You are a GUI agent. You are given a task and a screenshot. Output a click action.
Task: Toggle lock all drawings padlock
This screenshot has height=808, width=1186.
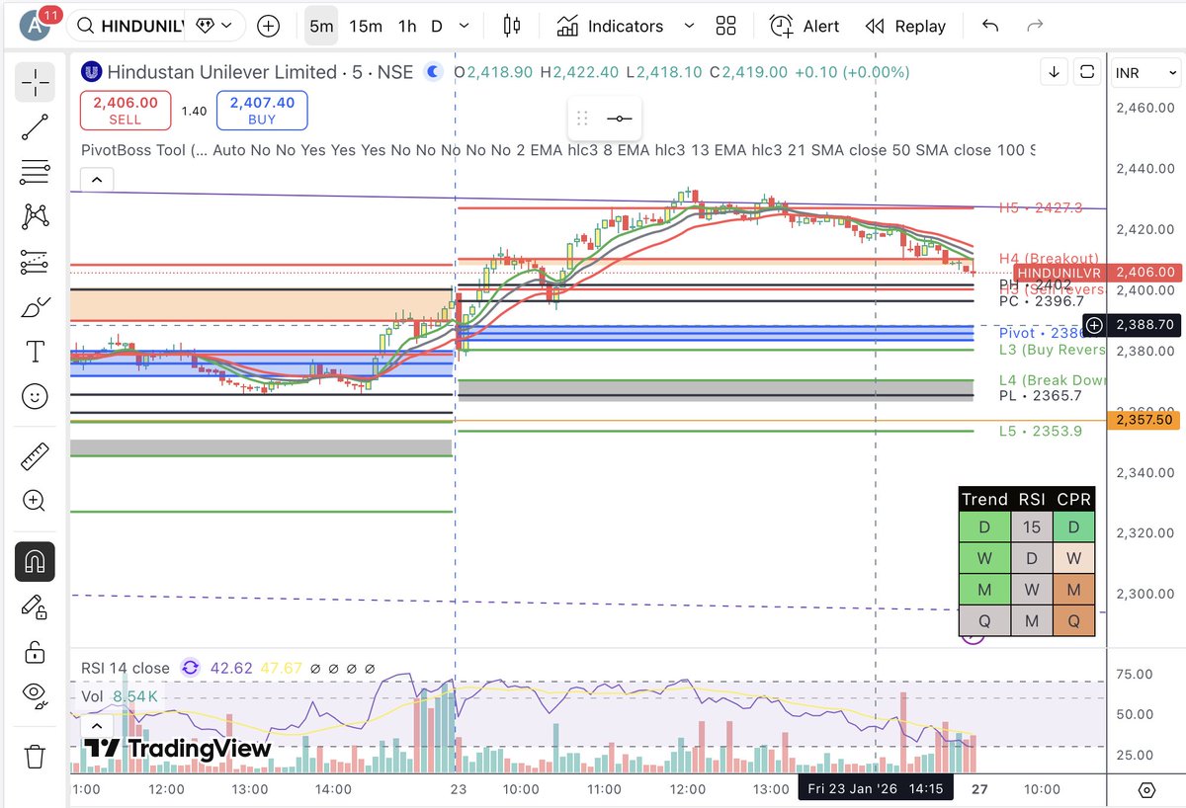(35, 651)
